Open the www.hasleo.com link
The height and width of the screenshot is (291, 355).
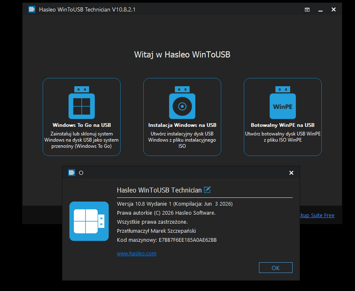click(x=137, y=253)
